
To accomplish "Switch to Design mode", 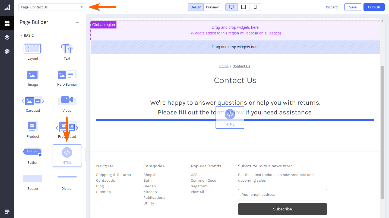I will [x=196, y=7].
